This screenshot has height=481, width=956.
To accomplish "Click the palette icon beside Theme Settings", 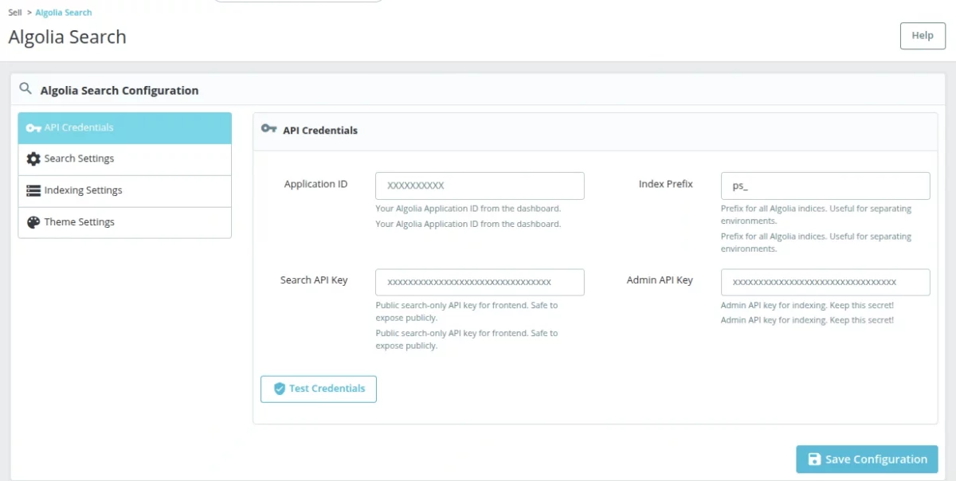I will 33,222.
